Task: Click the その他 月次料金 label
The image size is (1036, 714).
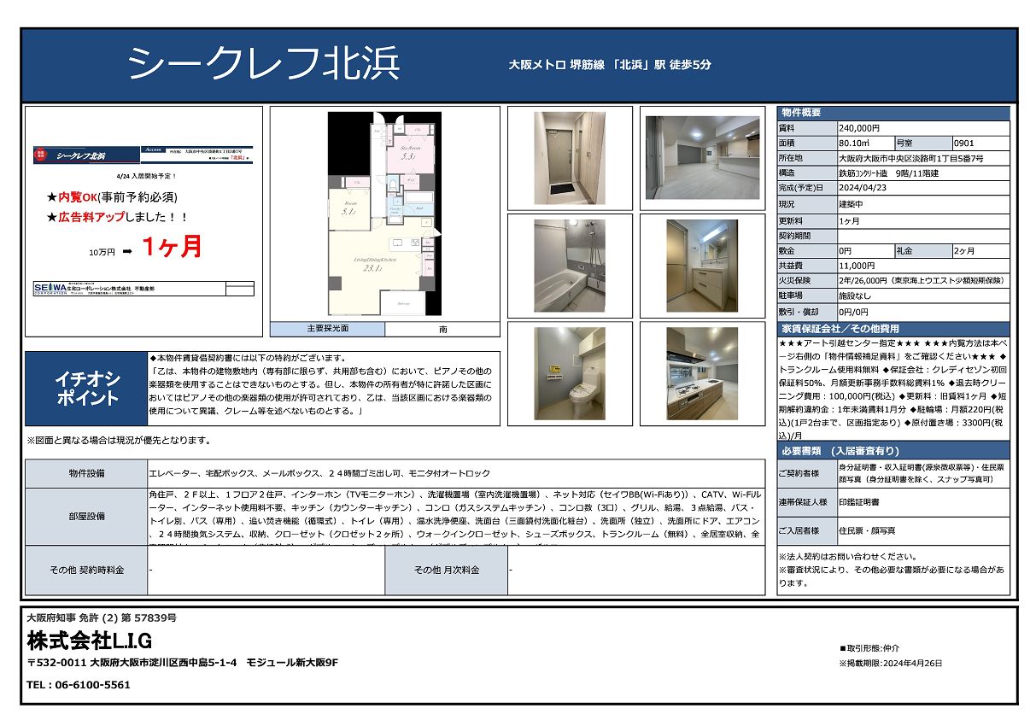Action: [447, 570]
